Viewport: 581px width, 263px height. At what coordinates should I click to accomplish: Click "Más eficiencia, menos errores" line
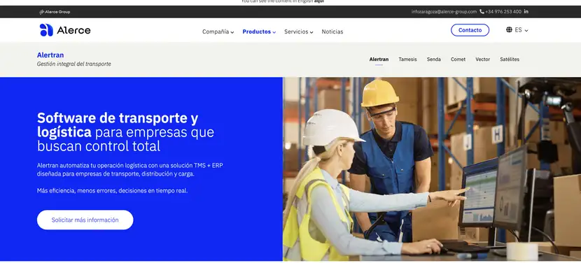(112, 191)
